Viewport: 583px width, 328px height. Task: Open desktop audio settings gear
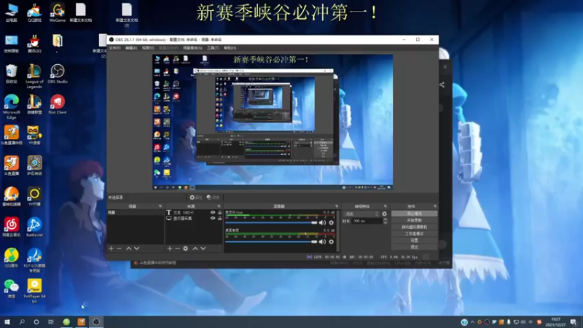pyautogui.click(x=332, y=242)
